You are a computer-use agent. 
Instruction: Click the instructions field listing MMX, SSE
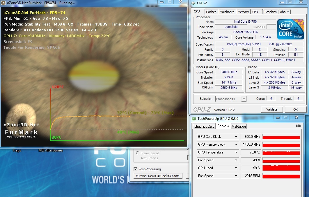pos(260,60)
